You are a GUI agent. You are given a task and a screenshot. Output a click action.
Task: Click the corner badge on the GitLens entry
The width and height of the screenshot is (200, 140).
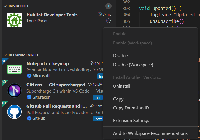(x=4, y=82)
